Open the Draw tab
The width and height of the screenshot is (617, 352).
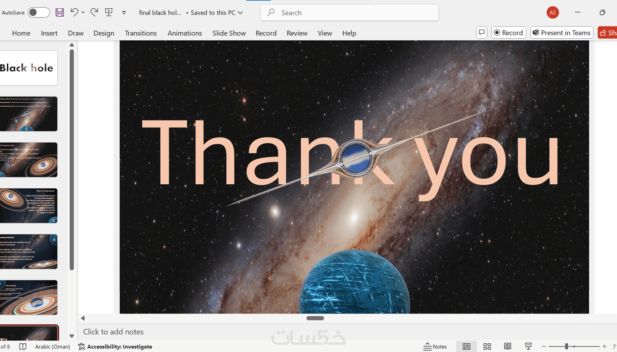click(x=76, y=33)
